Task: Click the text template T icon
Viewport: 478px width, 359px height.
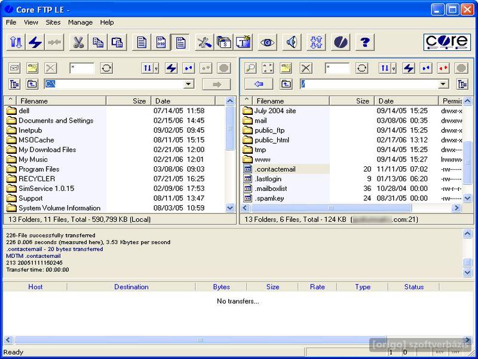Action: click(x=243, y=42)
